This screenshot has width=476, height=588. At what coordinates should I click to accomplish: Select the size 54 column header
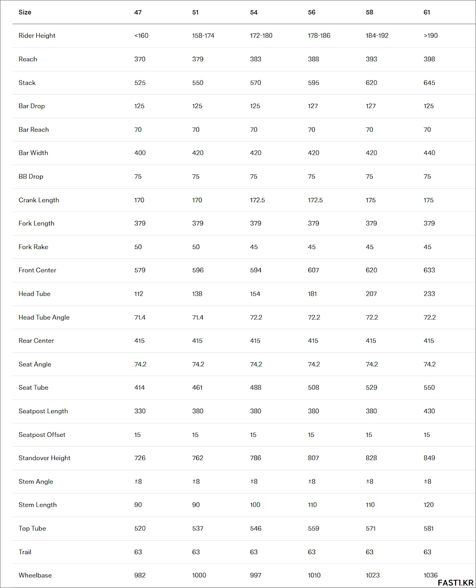pyautogui.click(x=254, y=12)
